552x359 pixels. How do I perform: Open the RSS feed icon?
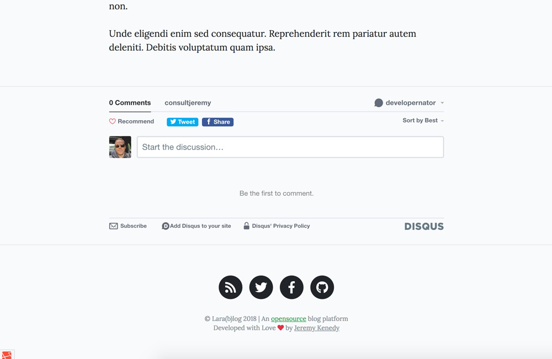(230, 287)
